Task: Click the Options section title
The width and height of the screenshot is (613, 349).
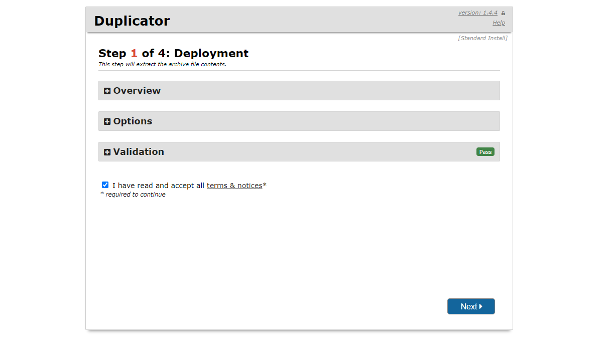Action: tap(133, 121)
